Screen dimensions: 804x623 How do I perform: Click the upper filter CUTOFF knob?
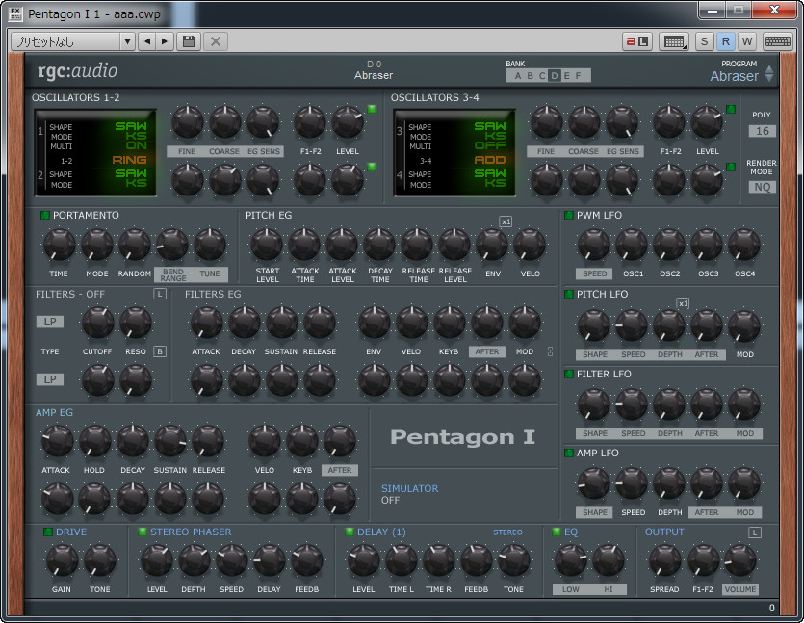pyautogui.click(x=97, y=323)
